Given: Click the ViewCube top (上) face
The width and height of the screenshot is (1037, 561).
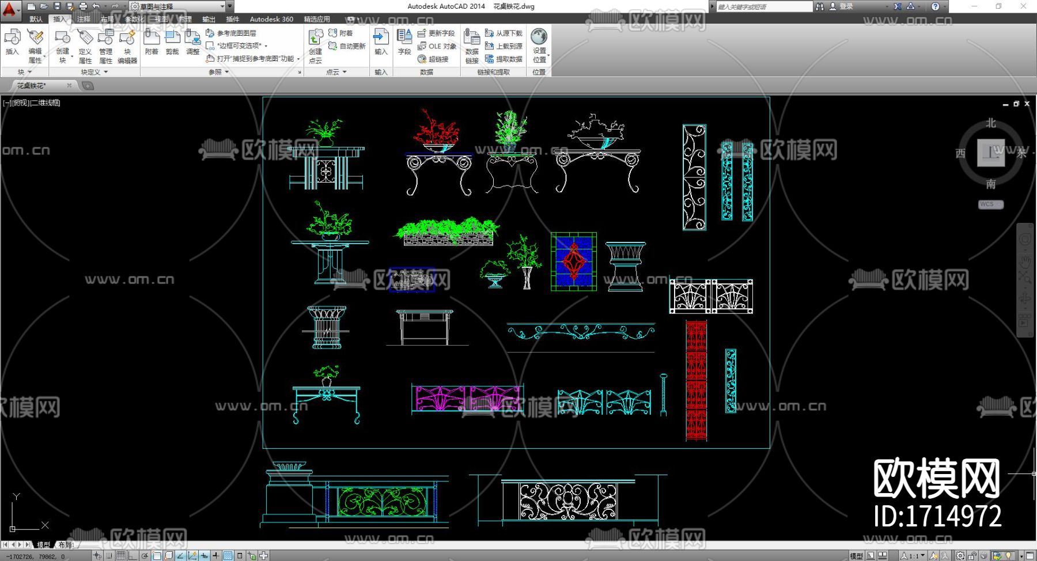Looking at the screenshot, I should click(x=991, y=153).
